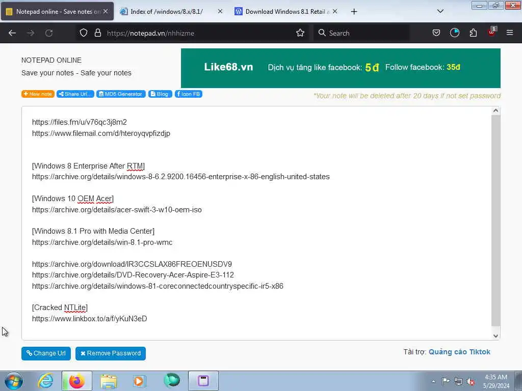The height and width of the screenshot is (391, 522).
Task: Open Windows Media Player from taskbar
Action: click(139, 381)
